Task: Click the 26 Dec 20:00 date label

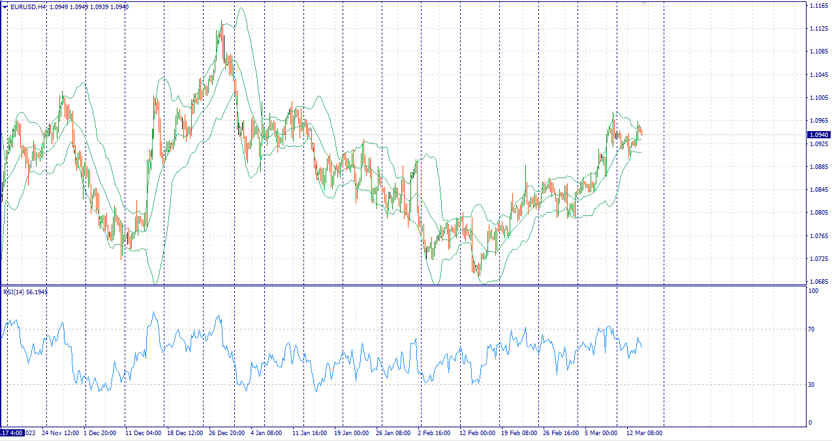Action: point(226,433)
